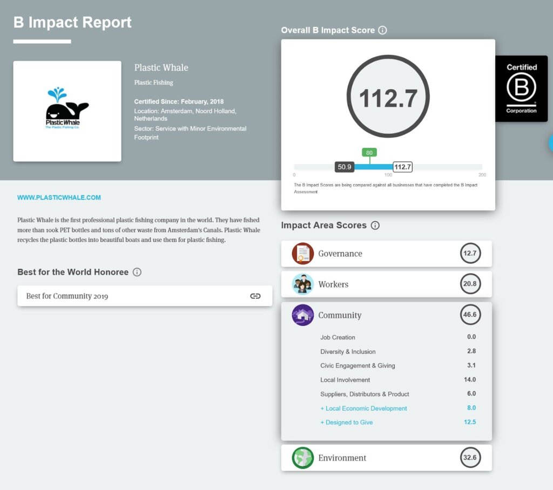Click the Suppliers, Distributors & Product row
This screenshot has height=490, width=553.
[398, 394]
